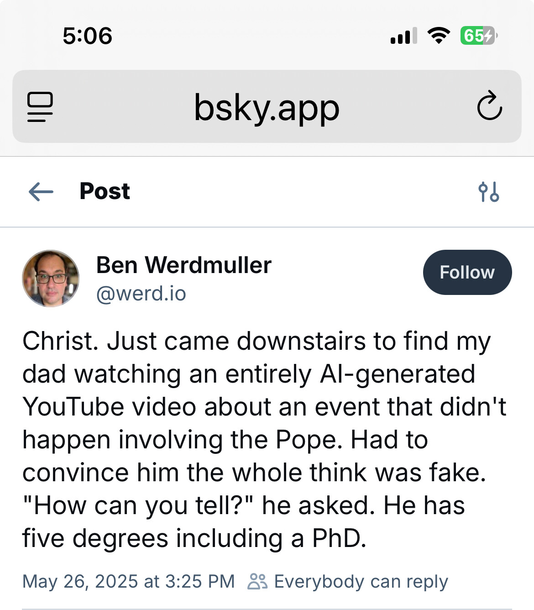This screenshot has height=610, width=534.
Task: Tap the Safari address bar container
Action: point(267,106)
